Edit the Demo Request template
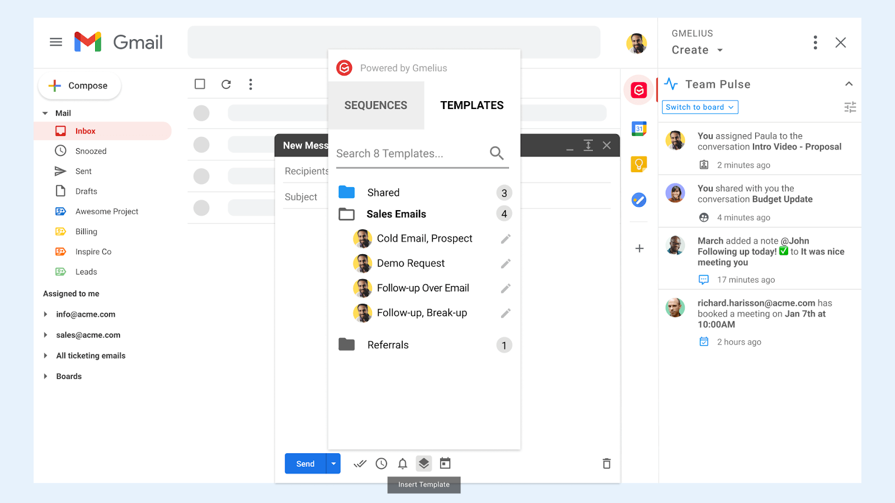This screenshot has width=895, height=503. [x=506, y=263]
